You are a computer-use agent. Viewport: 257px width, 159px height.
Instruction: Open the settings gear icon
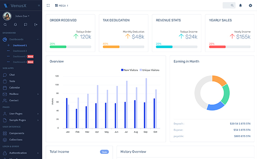[x=251, y=6]
